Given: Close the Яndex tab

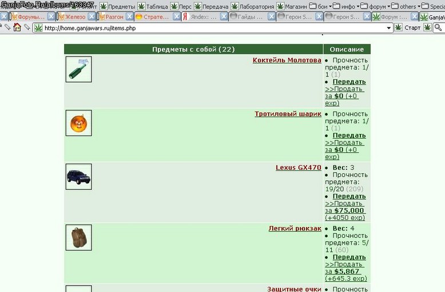Looking at the screenshot, I should 224,17.
